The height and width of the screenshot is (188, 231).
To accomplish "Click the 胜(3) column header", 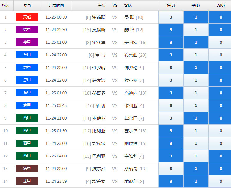I will point(171,6).
